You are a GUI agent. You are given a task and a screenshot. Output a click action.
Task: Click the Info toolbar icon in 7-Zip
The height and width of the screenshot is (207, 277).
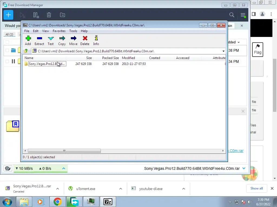tap(96, 38)
